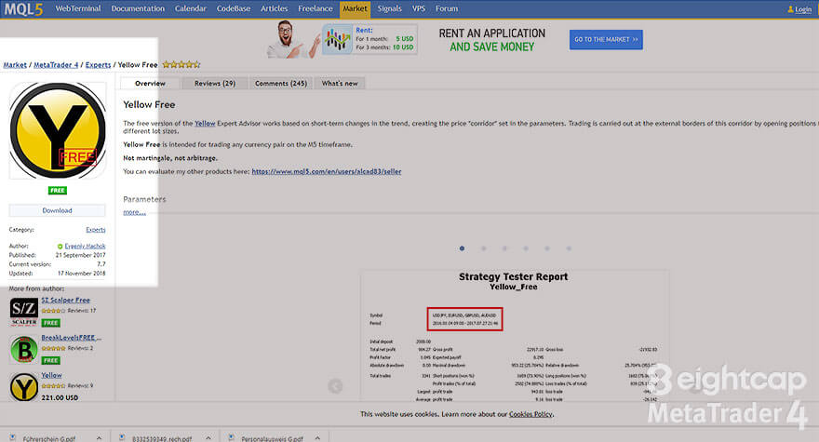
Task: Open Führerschein G.pdf download item
Action: (x=49, y=439)
